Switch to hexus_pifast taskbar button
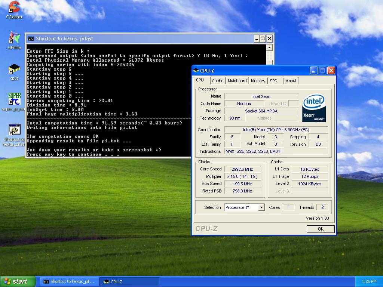The height and width of the screenshot is (287, 383). (x=69, y=281)
